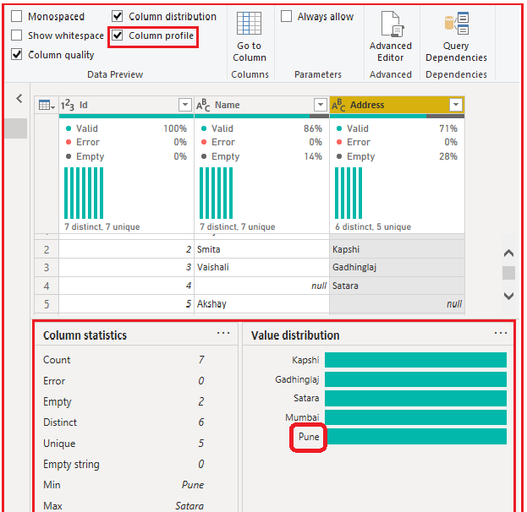Select the null Address cell in row 5

tap(398, 304)
